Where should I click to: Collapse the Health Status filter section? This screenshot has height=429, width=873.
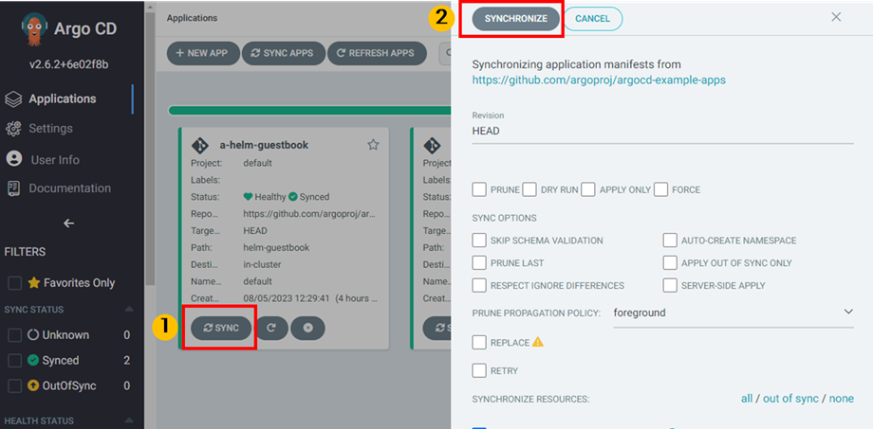pos(129,420)
